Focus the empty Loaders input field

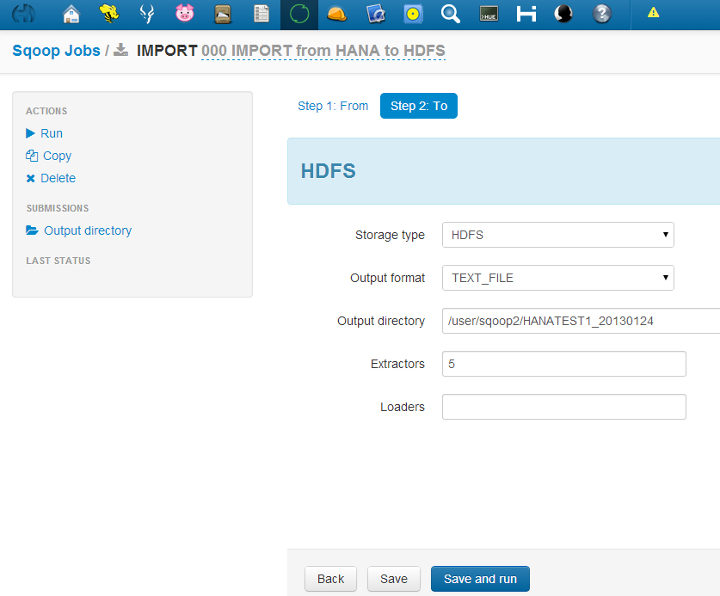point(564,407)
